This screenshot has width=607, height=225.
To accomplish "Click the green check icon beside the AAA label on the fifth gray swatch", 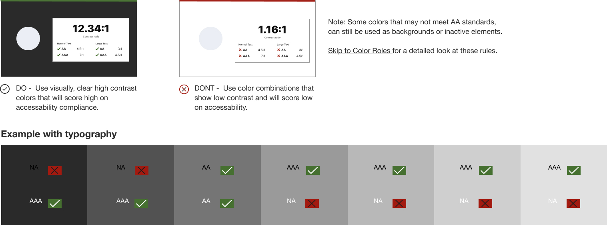I will 399,170.
